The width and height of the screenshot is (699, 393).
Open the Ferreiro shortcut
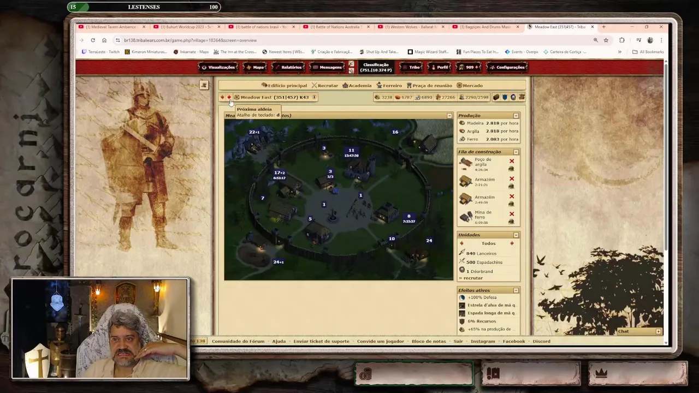[389, 85]
